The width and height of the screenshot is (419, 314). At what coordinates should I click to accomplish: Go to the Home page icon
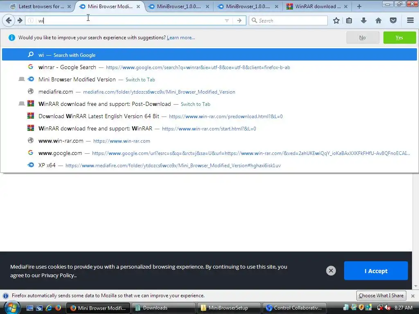pyautogui.click(x=378, y=20)
